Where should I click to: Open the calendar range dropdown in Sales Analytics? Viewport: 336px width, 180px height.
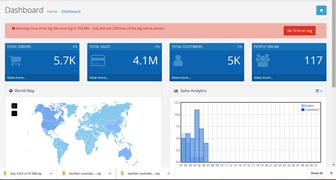click(x=319, y=91)
